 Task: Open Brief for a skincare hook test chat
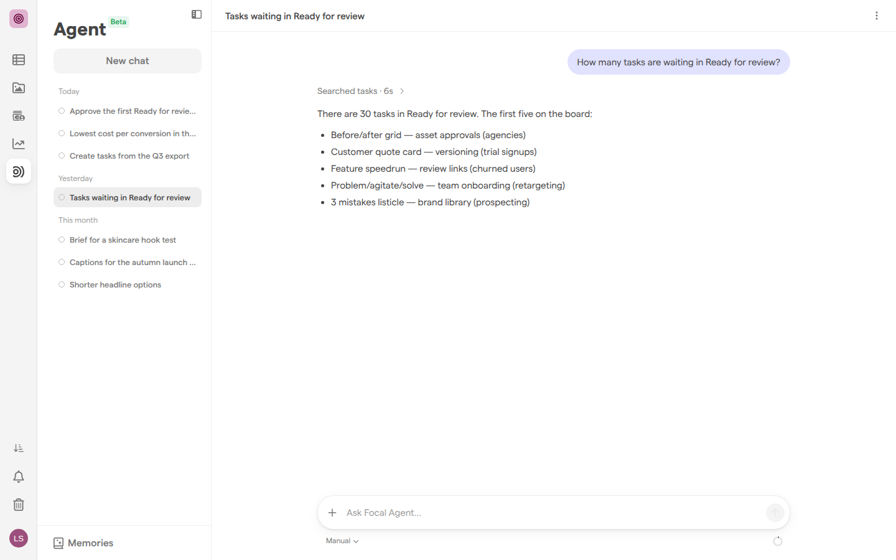(x=128, y=240)
